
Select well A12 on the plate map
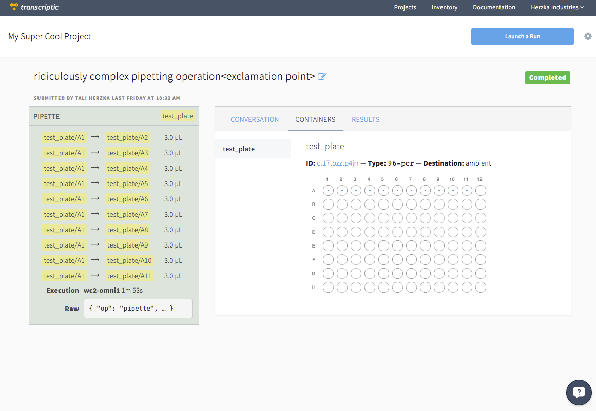(x=480, y=191)
